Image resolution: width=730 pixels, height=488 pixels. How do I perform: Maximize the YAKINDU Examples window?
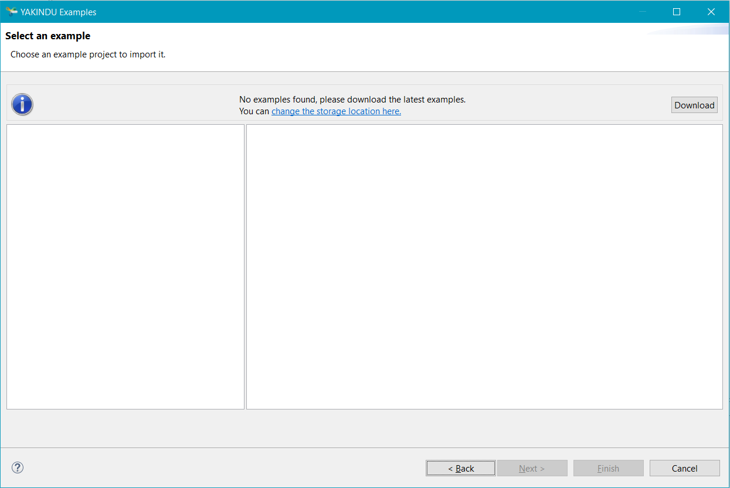[x=676, y=11]
